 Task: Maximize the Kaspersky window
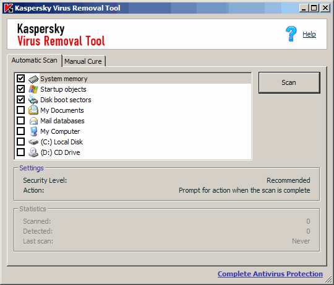point(314,8)
